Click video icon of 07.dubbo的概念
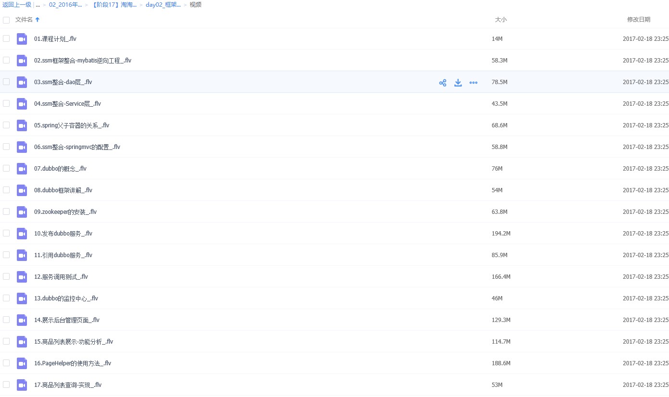The width and height of the screenshot is (669, 397). [x=22, y=169]
